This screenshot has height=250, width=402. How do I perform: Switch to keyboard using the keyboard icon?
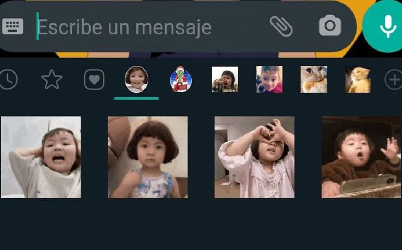click(13, 26)
